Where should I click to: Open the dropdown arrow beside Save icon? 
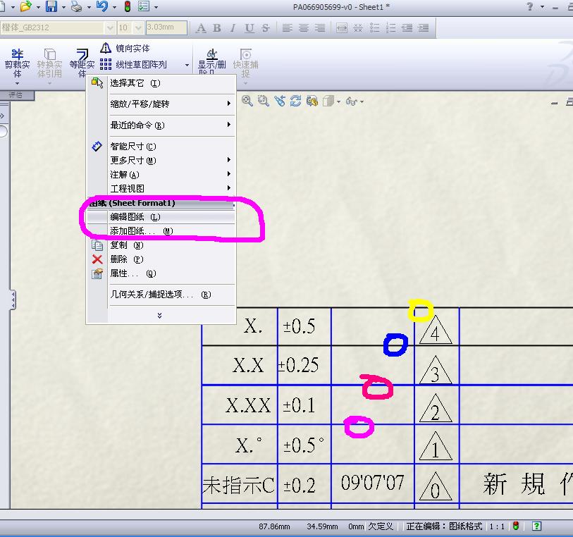click(63, 7)
